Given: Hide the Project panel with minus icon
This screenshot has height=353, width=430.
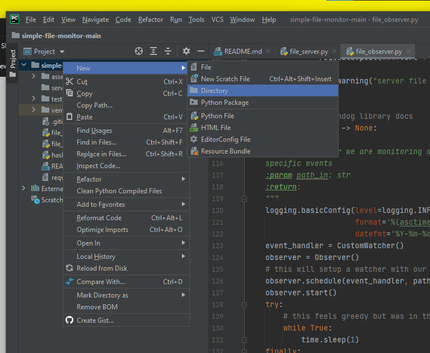Looking at the screenshot, I should (x=201, y=51).
